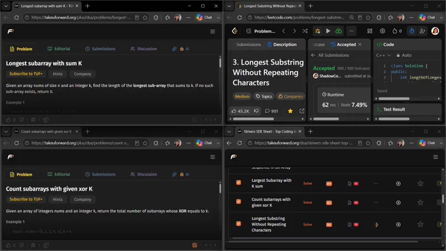Submit solution via LeetCode cloud upload icon
Image resolution: width=446 pixels, height=251 pixels.
(338, 31)
